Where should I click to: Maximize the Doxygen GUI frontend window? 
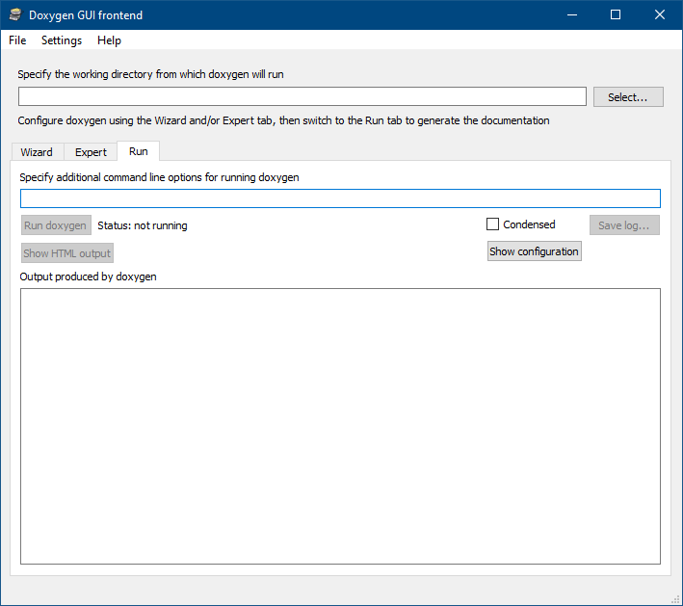coord(616,15)
